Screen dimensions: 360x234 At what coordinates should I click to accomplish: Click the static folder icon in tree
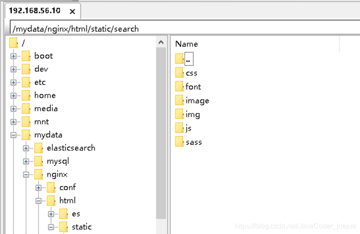(x=64, y=227)
